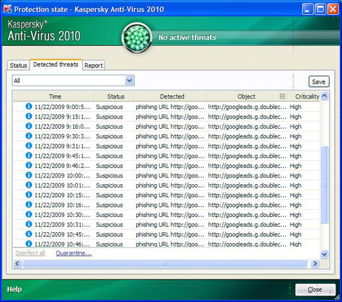Screen dimensions: 342x302
Task: Click the info icon for the 10:45 entry
Action: pyautogui.click(x=29, y=234)
